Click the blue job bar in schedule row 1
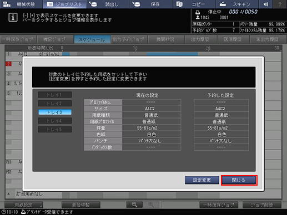Viewport: 287px width, 215px height. 172,54
